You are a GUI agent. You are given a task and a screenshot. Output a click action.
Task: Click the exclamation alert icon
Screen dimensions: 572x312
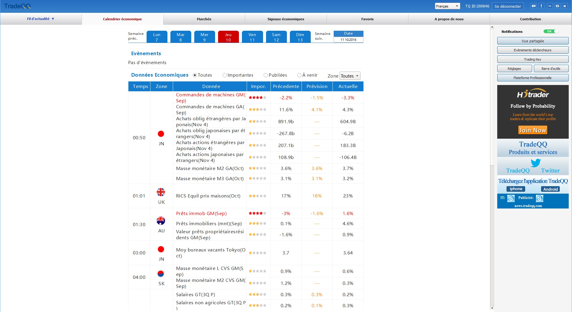(x=541, y=6)
